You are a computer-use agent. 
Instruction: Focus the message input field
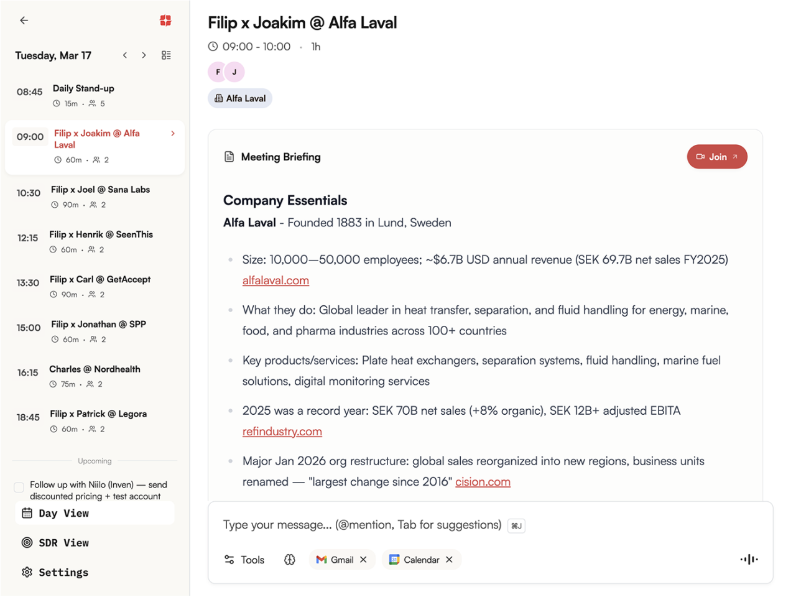point(362,525)
